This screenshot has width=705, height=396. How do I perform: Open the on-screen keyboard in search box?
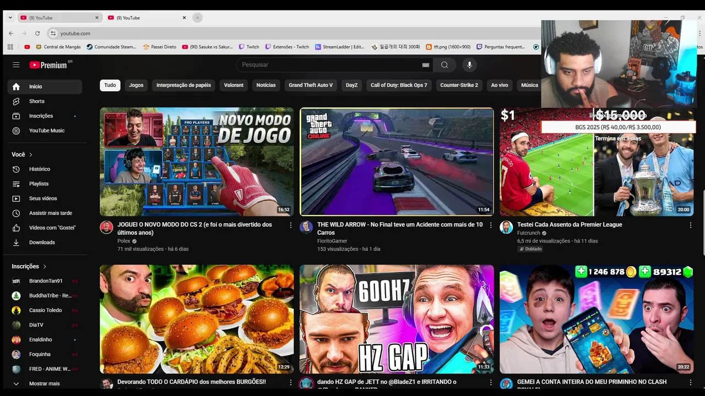tap(425, 65)
